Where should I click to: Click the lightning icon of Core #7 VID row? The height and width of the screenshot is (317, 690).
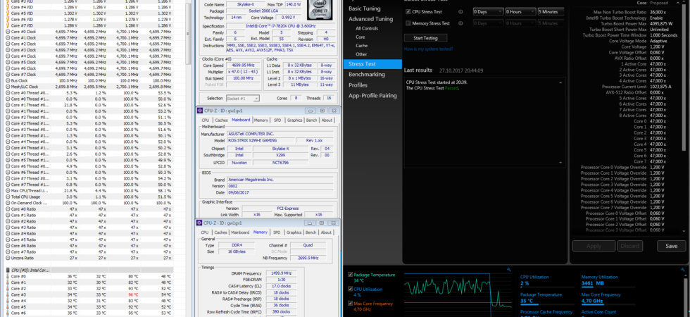[x=8, y=25]
